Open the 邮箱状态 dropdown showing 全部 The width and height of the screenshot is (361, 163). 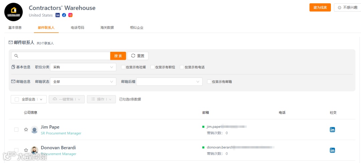click(83, 81)
